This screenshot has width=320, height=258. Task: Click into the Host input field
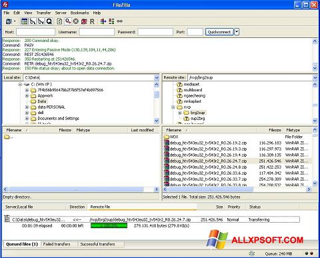pyautogui.click(x=35, y=32)
